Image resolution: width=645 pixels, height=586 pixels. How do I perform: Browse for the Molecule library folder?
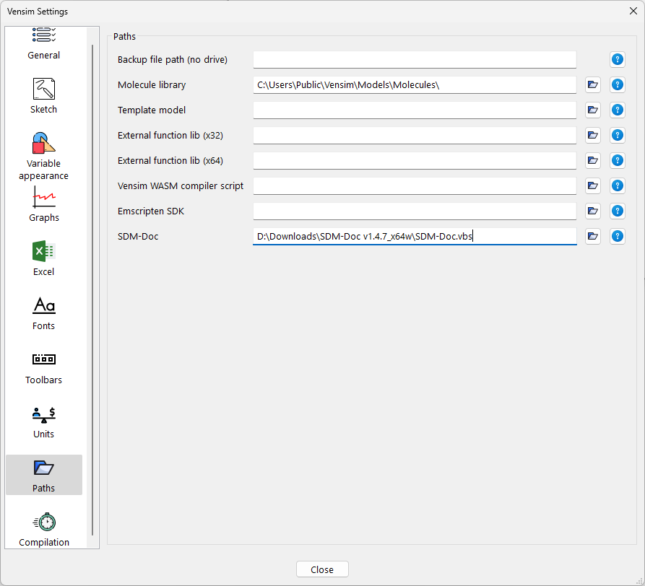pyautogui.click(x=593, y=84)
